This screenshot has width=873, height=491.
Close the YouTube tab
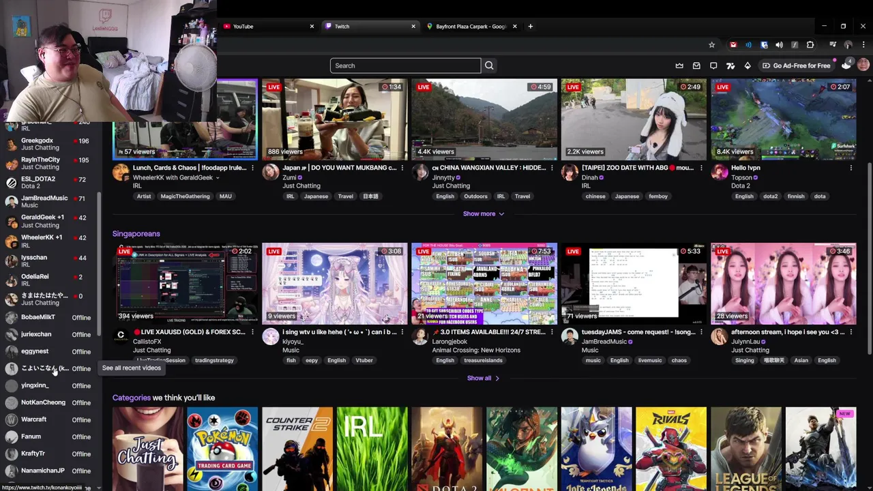pyautogui.click(x=312, y=27)
